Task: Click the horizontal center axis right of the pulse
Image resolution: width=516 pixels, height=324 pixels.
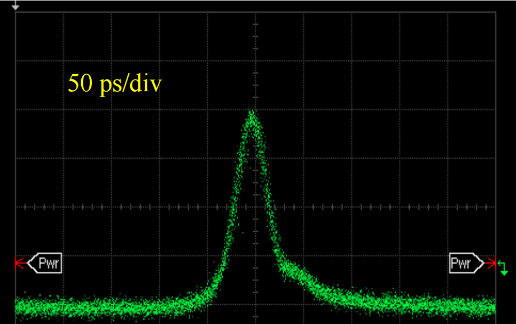Action: click(x=374, y=207)
